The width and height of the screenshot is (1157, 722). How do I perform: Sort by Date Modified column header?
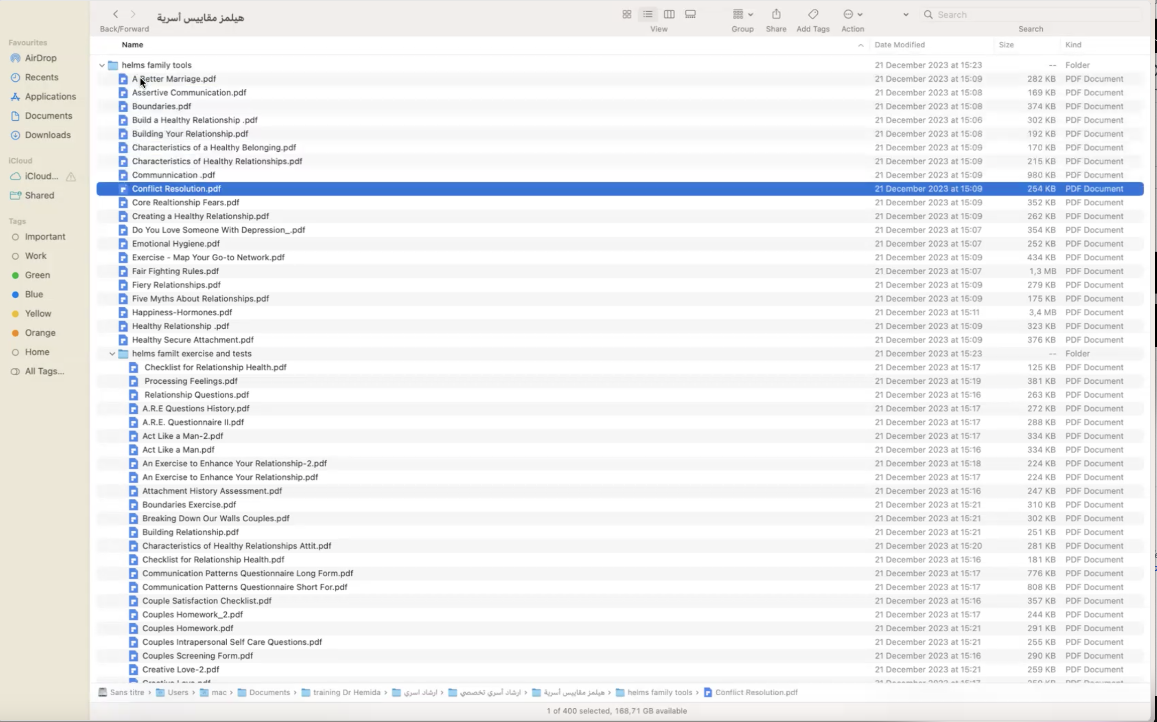point(899,44)
